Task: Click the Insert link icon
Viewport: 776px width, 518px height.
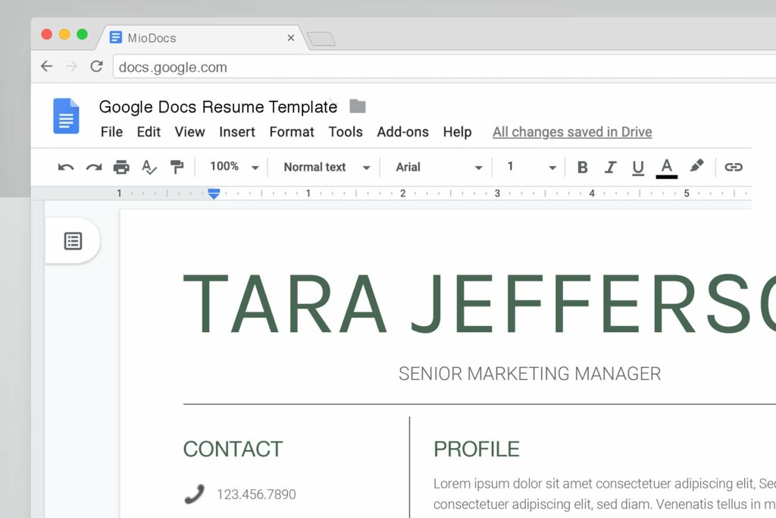Action: click(733, 167)
